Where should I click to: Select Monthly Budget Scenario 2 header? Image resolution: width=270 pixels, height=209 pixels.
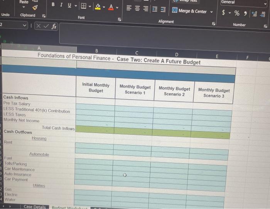[174, 91]
